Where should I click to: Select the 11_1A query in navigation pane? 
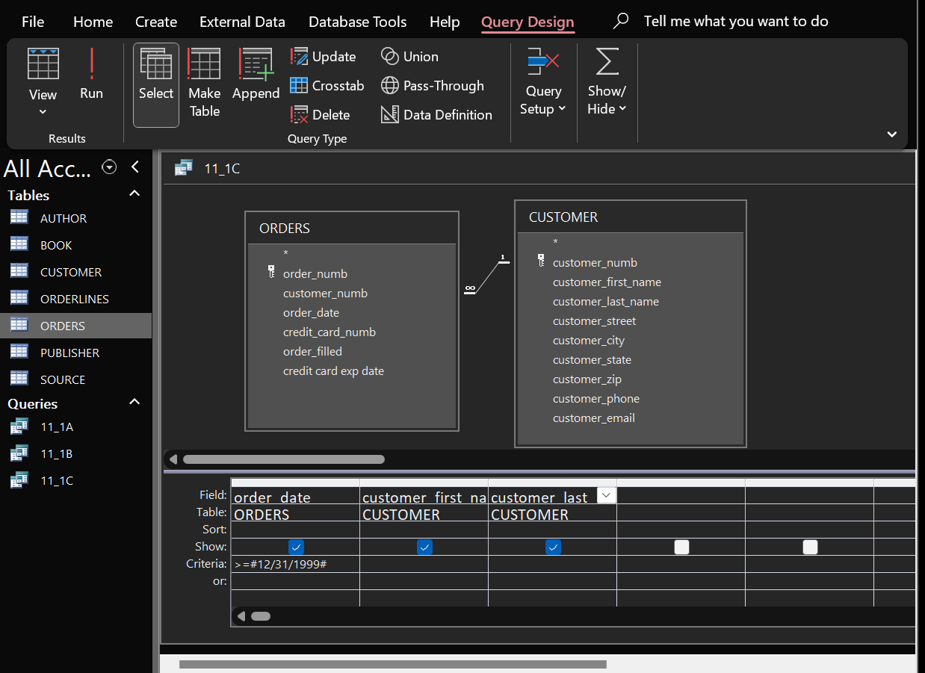coord(57,427)
